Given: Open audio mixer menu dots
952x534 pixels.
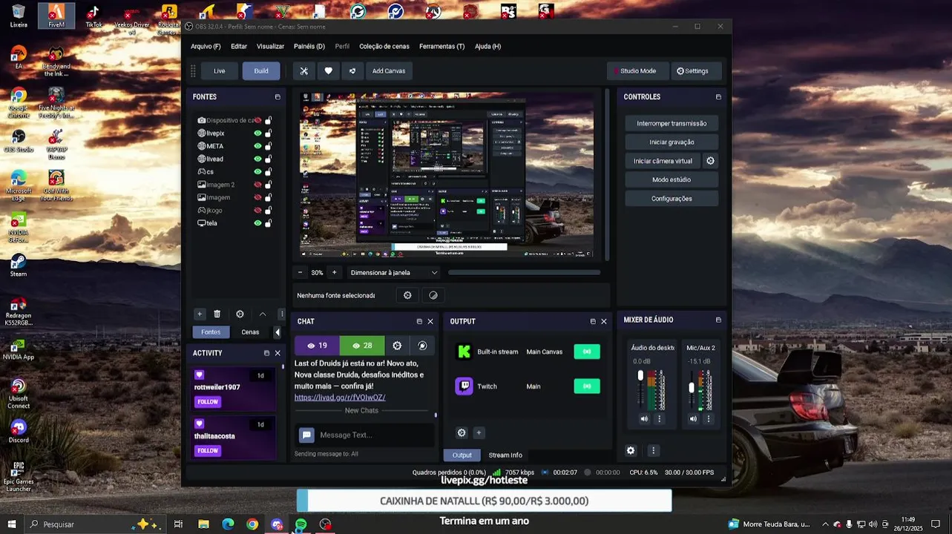Looking at the screenshot, I should tap(653, 450).
